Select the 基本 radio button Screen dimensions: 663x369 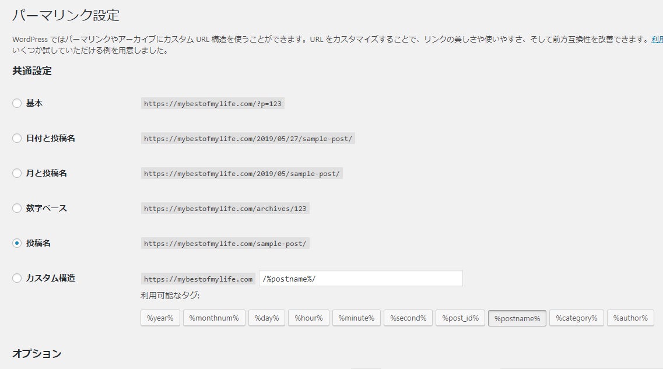(17, 103)
